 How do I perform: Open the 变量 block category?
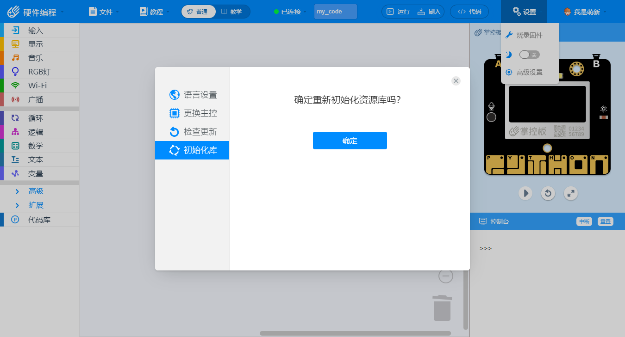pyautogui.click(x=40, y=174)
